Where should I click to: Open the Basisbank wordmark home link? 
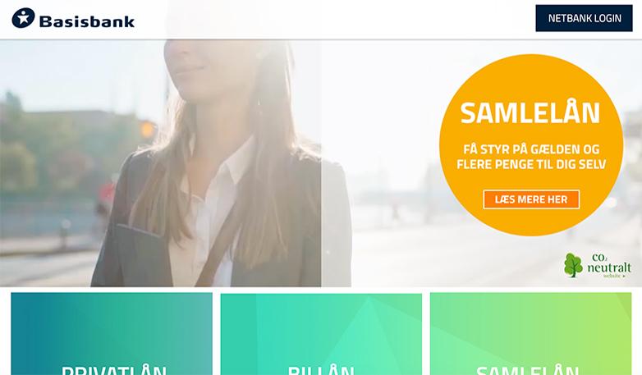87,21
